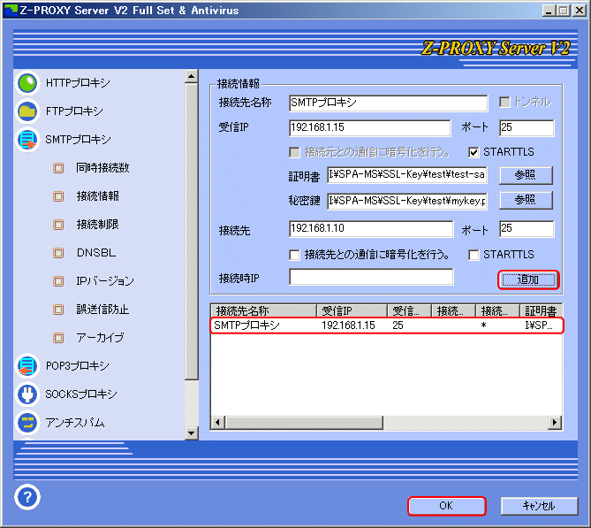This screenshot has height=528, width=591.
Task: Click the IPバージョン square icon
Action: coord(58,281)
